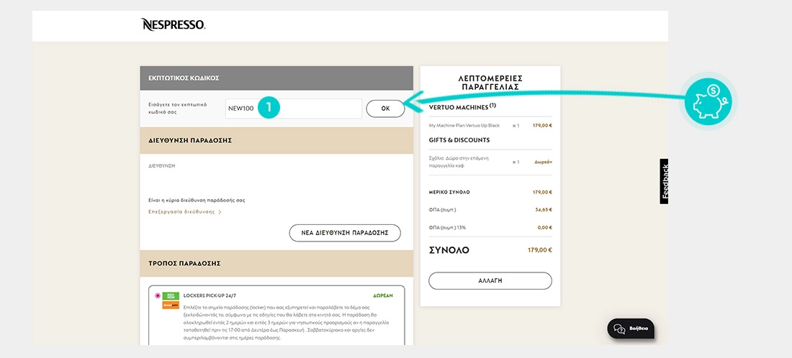This screenshot has width=792, height=358.
Task: Click the green ΔΩΡΕΑΝ delivery price
Action: [x=383, y=295]
